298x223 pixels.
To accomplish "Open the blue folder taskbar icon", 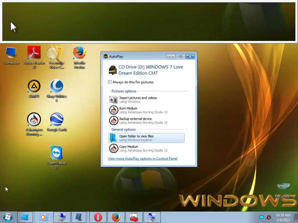I will pos(25,217).
